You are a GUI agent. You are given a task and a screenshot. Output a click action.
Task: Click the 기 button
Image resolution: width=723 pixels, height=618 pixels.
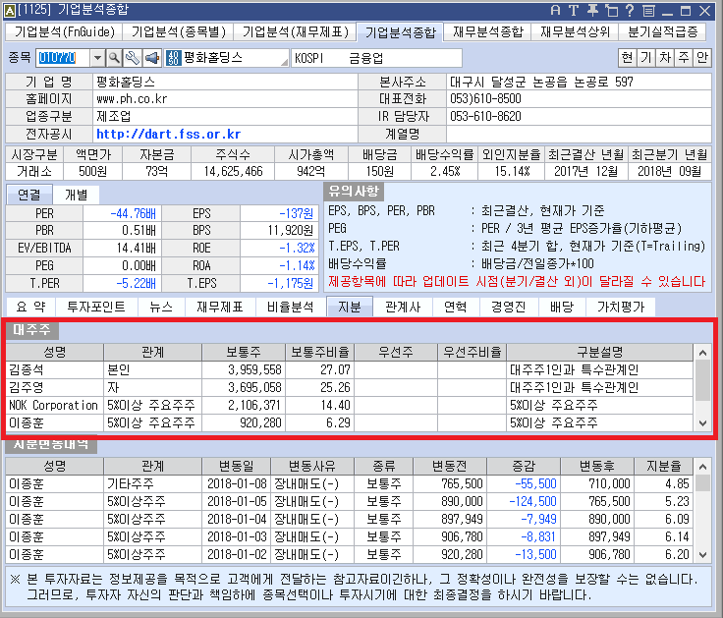point(645,58)
